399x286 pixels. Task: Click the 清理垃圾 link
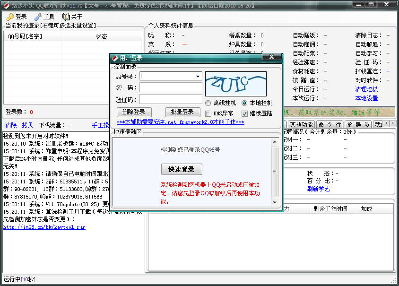click(x=366, y=89)
